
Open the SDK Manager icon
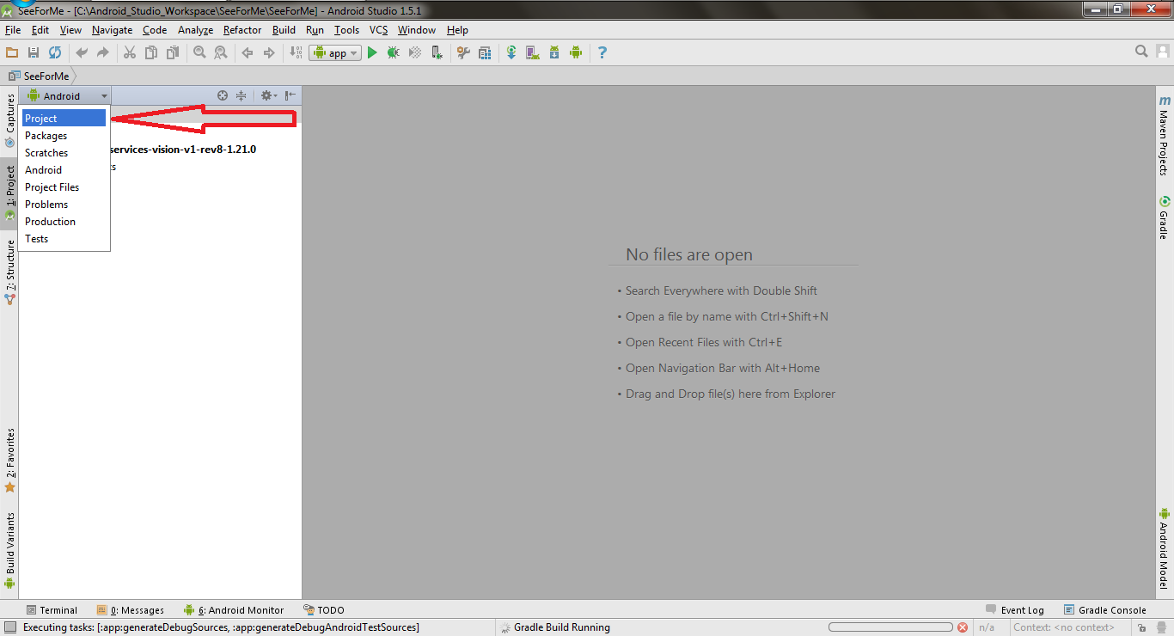554,52
